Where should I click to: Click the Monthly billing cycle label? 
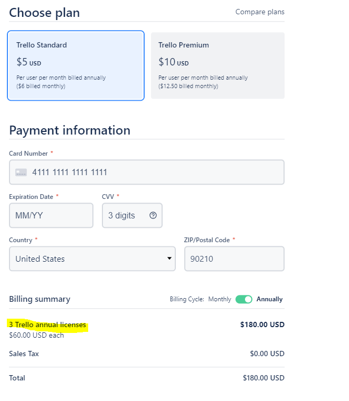click(220, 299)
